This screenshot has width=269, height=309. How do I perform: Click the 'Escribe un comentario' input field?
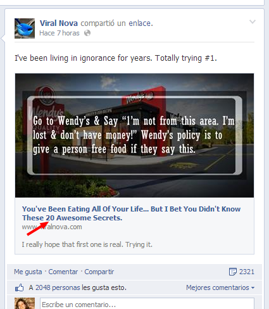click(147, 303)
